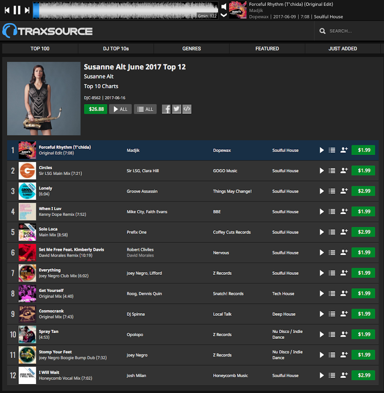The image size is (384, 393).
Task: Mute the player volume speaker icon
Action: pyautogui.click(x=224, y=7)
